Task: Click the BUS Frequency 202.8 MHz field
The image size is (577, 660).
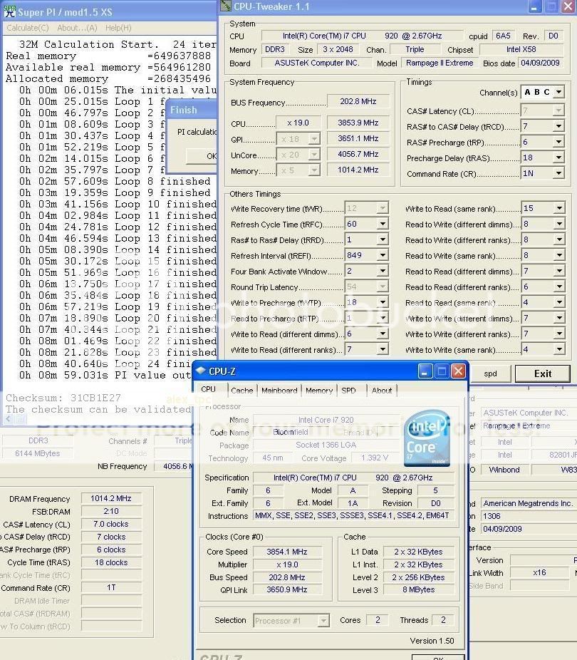Action: click(x=358, y=101)
